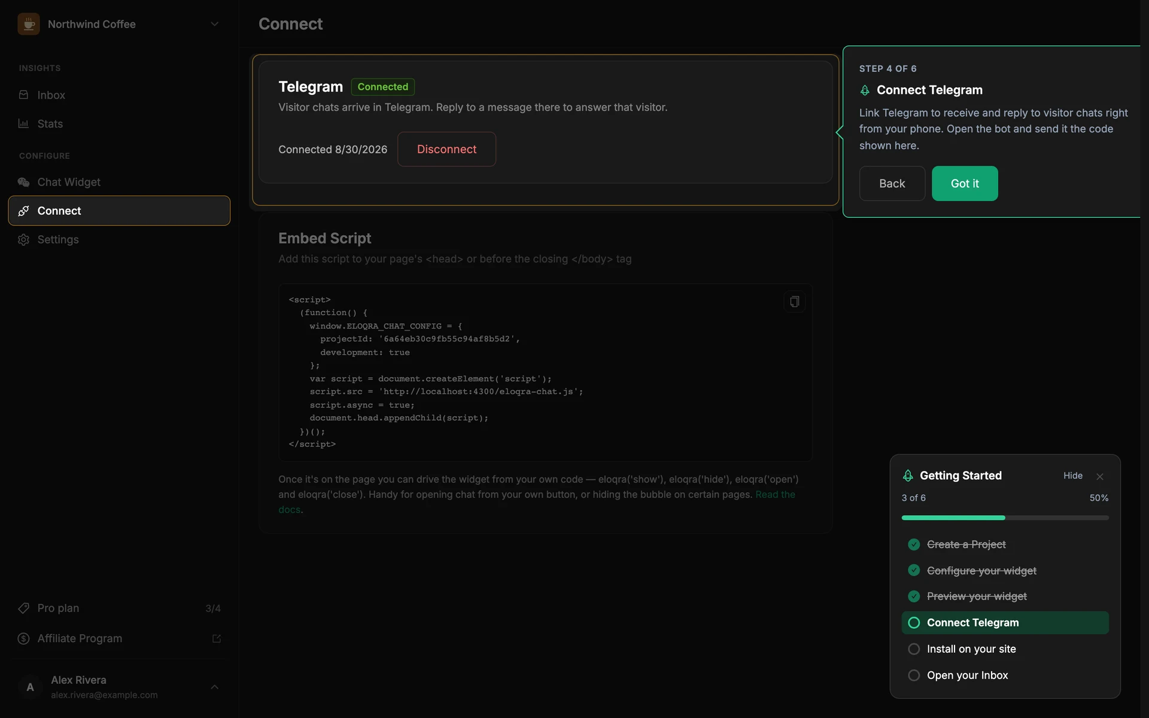Click the Connect Telegram step circle

(914, 623)
